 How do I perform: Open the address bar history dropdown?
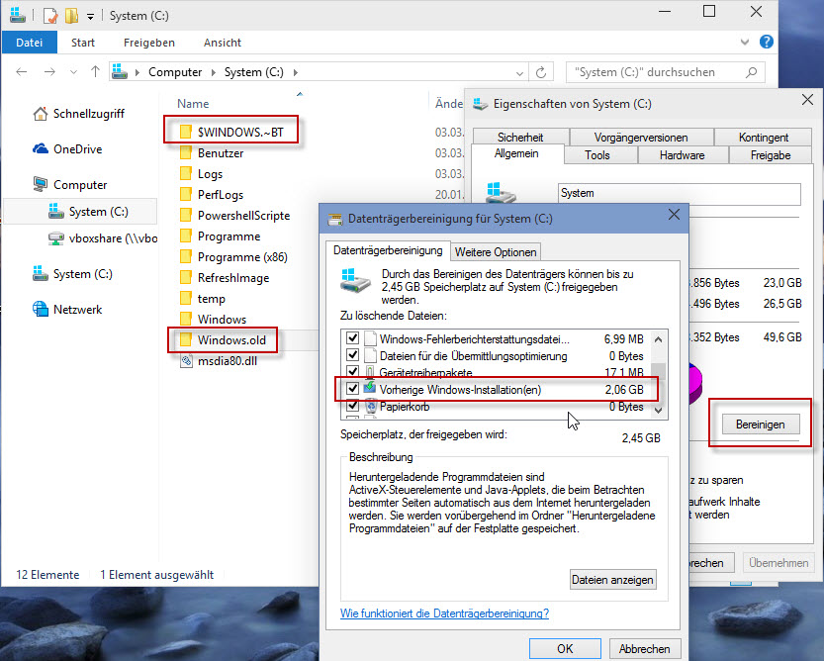tap(519, 73)
